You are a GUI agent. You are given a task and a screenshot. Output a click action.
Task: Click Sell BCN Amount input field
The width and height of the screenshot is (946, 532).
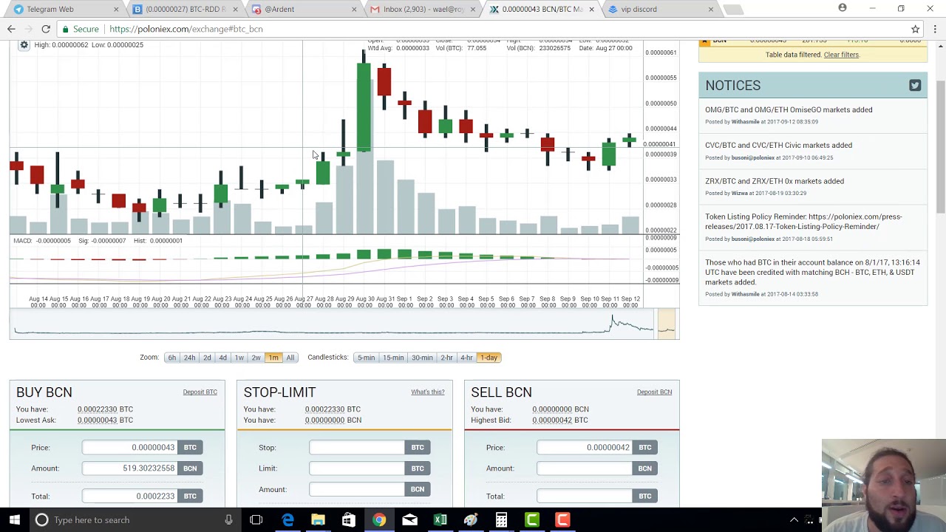click(x=585, y=468)
